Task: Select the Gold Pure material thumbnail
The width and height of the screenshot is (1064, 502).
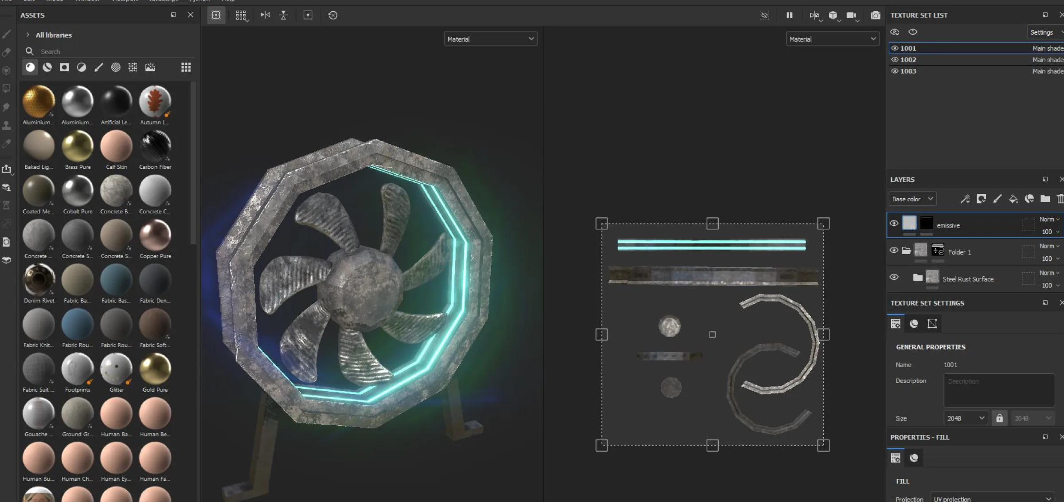Action: (x=155, y=369)
